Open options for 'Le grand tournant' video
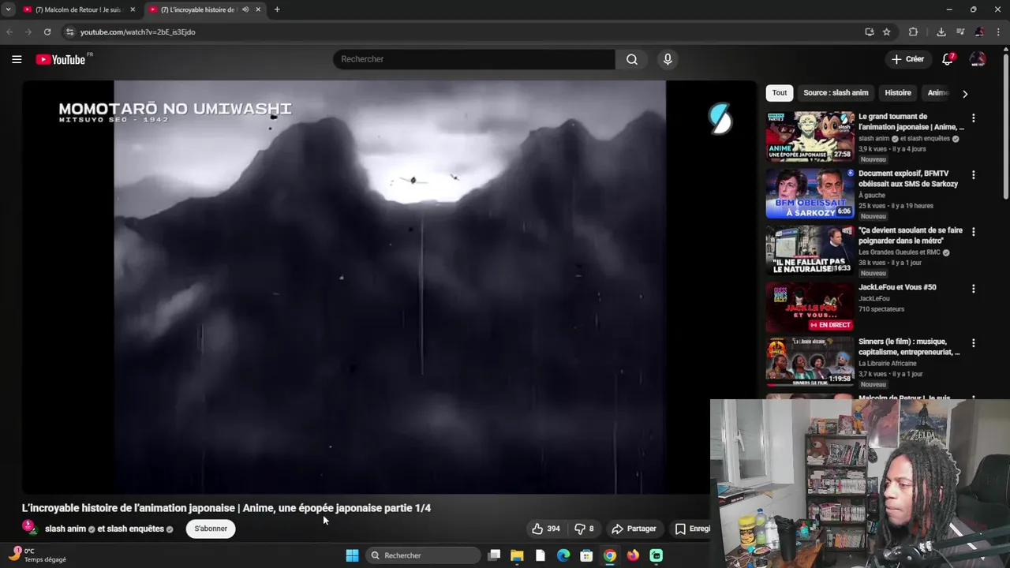 [x=973, y=118]
